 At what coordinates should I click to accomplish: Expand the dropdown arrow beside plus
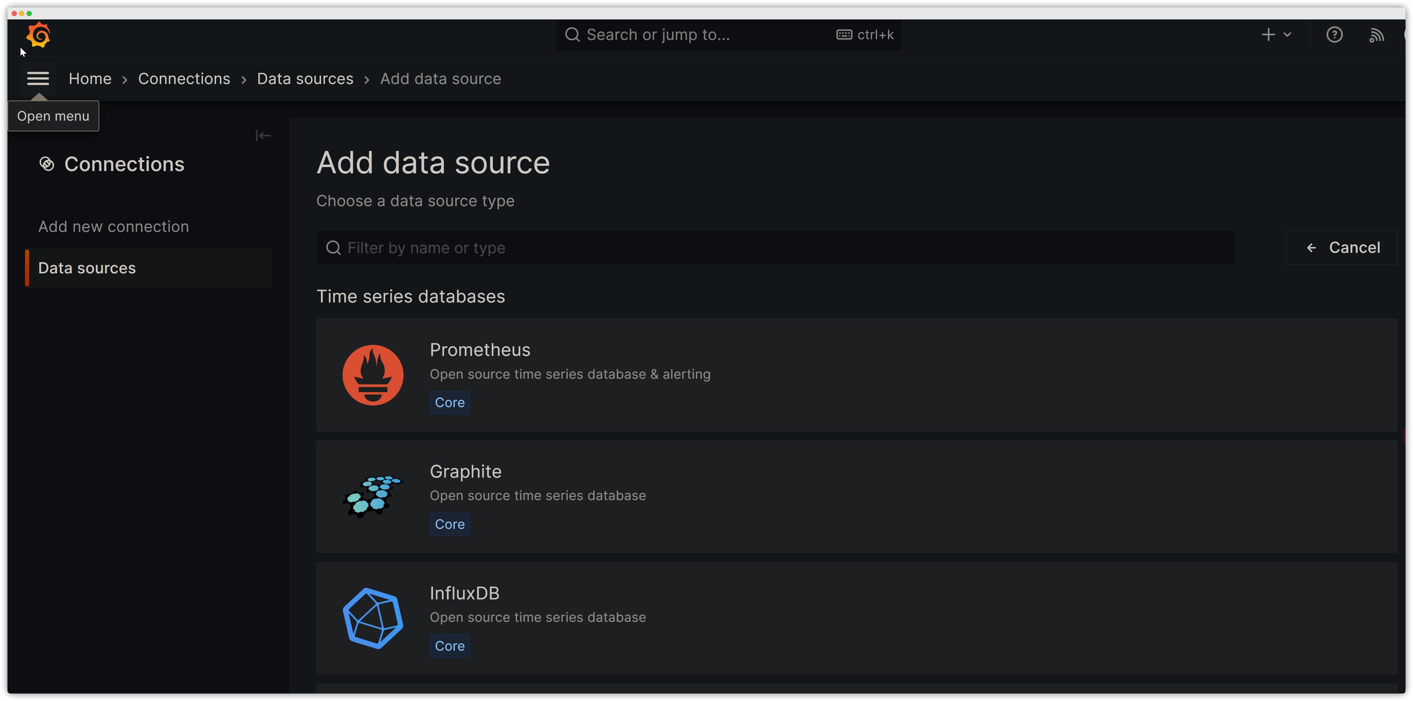[x=1288, y=35]
